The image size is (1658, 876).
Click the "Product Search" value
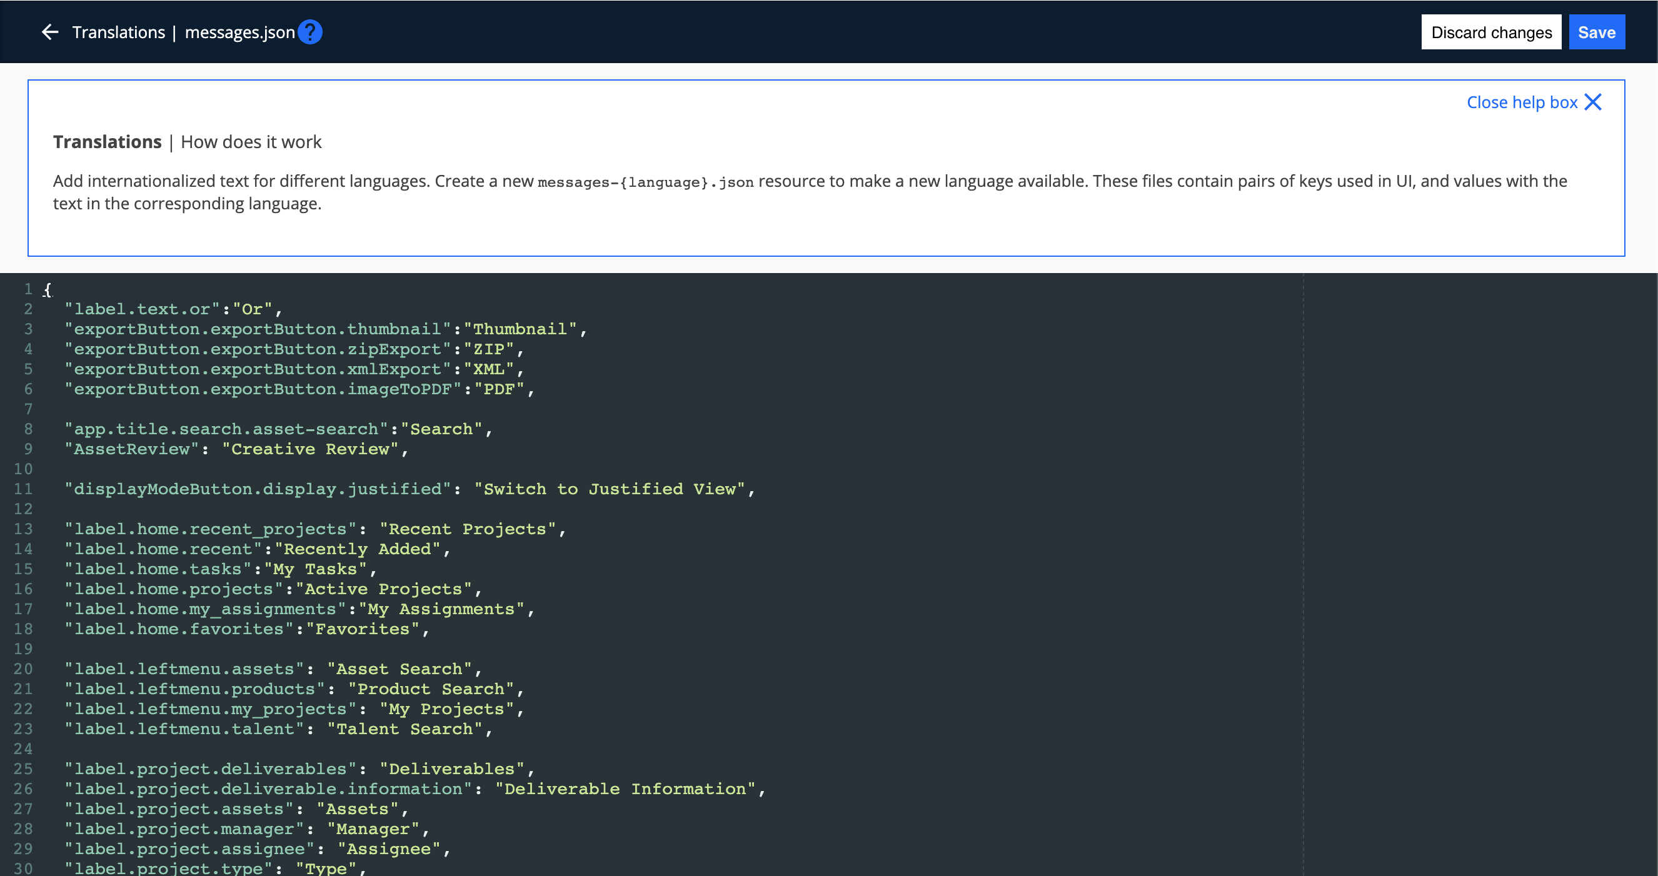click(431, 688)
